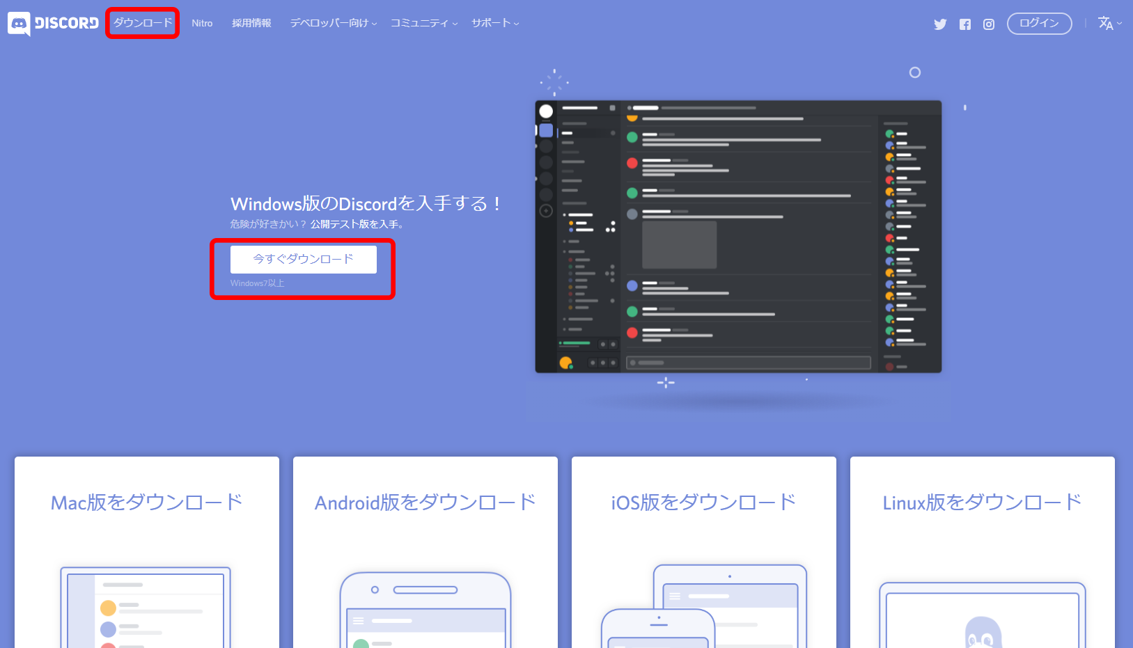The image size is (1133, 648).
Task: Go to the Nitro page
Action: (202, 23)
